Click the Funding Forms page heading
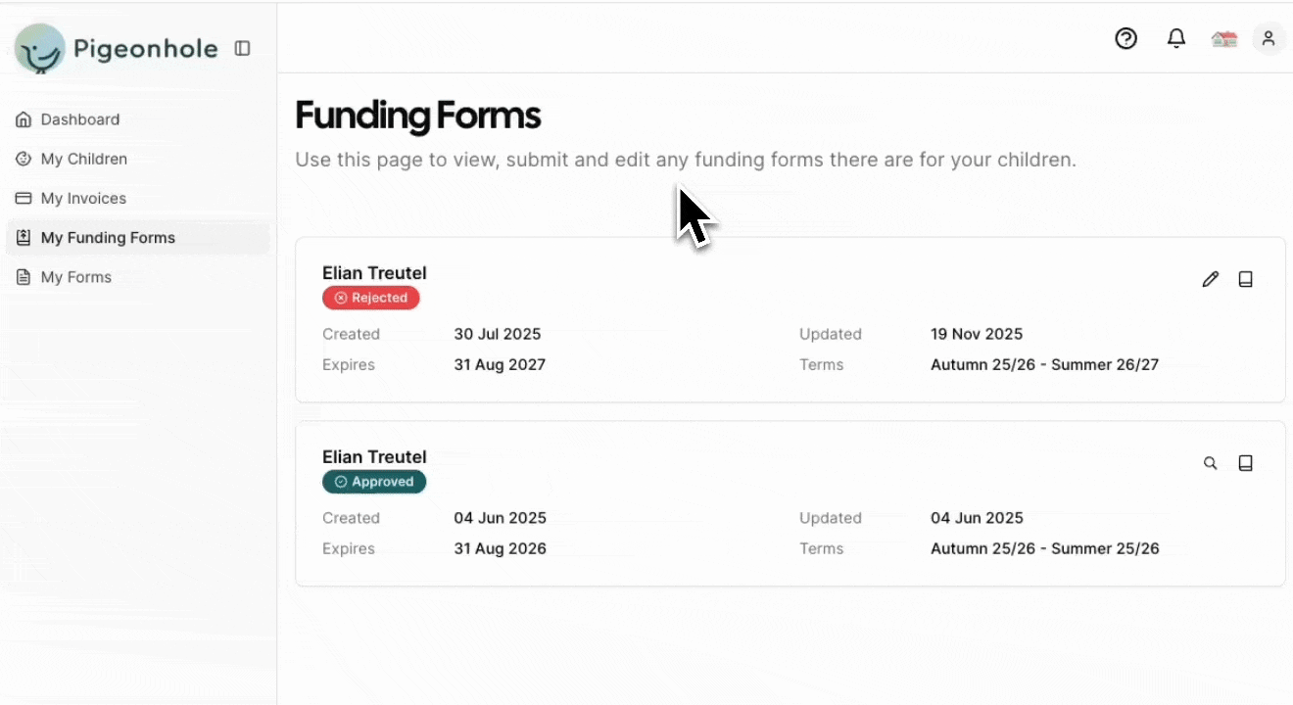This screenshot has width=1293, height=705. 417,116
